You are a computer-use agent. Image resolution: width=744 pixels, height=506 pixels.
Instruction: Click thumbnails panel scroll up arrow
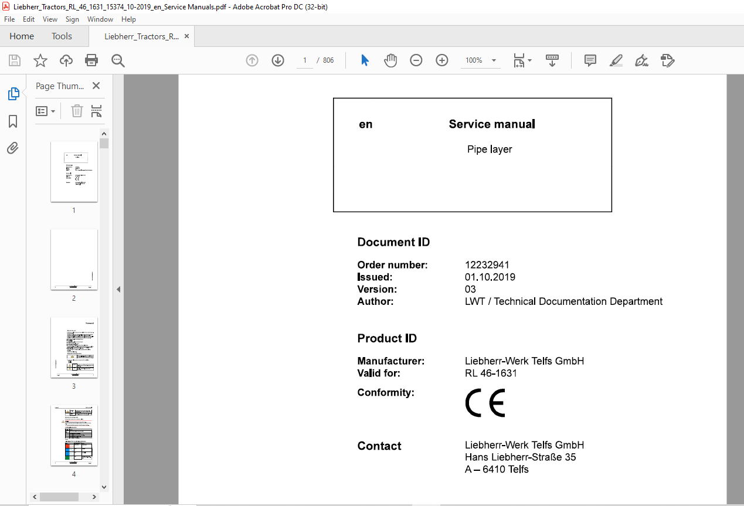(104, 134)
